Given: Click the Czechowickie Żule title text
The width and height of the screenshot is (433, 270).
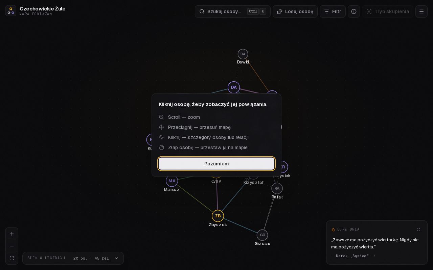Looking at the screenshot, I should [43, 8].
